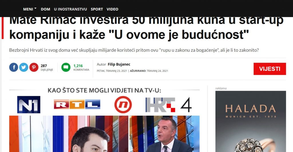
Task: Open author Filip Bujanec's profile link
Action: 119,64
